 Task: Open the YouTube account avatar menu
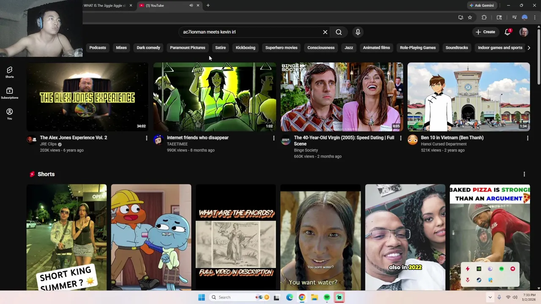coord(524,32)
